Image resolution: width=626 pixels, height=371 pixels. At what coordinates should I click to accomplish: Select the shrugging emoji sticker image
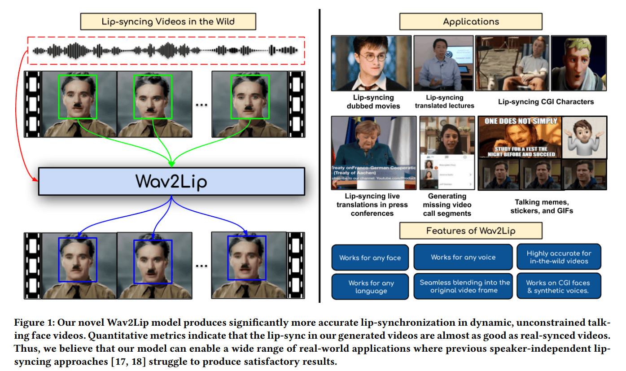coord(584,137)
